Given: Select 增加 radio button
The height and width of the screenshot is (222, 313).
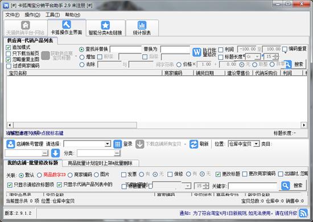Looking at the screenshot, I should click(x=82, y=57).
